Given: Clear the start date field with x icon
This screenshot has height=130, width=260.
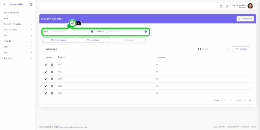Looking at the screenshot, I should 92,32.
